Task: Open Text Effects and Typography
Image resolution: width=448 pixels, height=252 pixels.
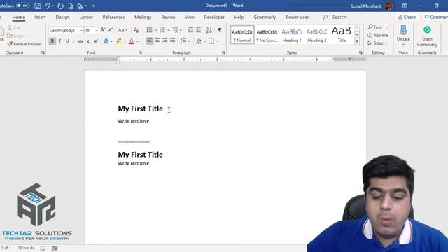Action: click(106, 41)
